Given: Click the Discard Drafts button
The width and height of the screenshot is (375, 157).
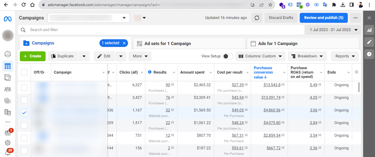Looking at the screenshot, I should [x=281, y=18].
